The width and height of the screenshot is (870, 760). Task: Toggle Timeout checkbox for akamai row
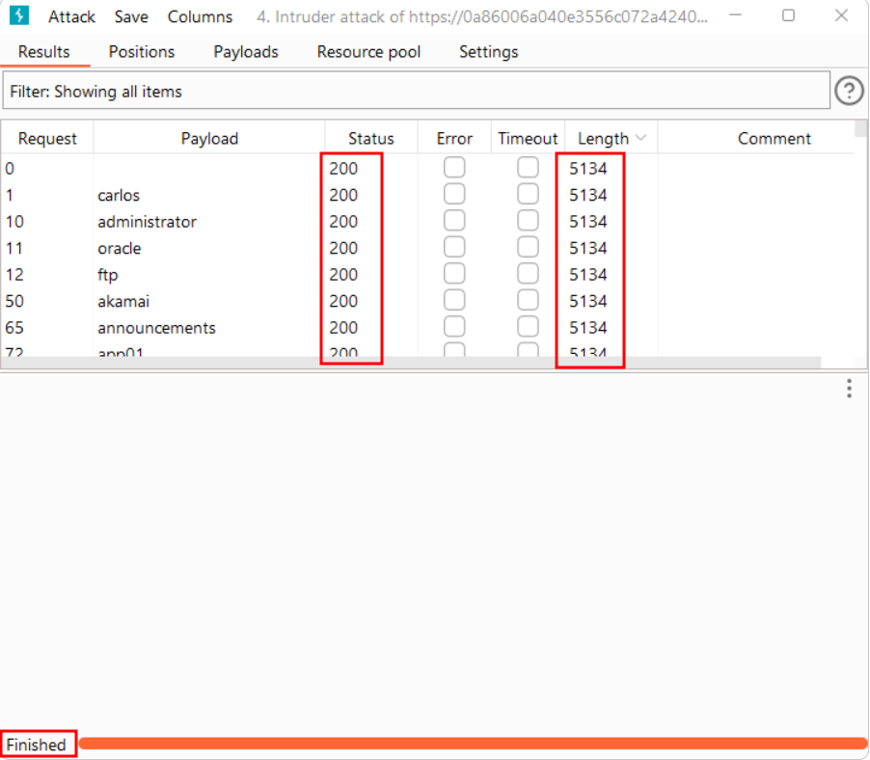[528, 300]
